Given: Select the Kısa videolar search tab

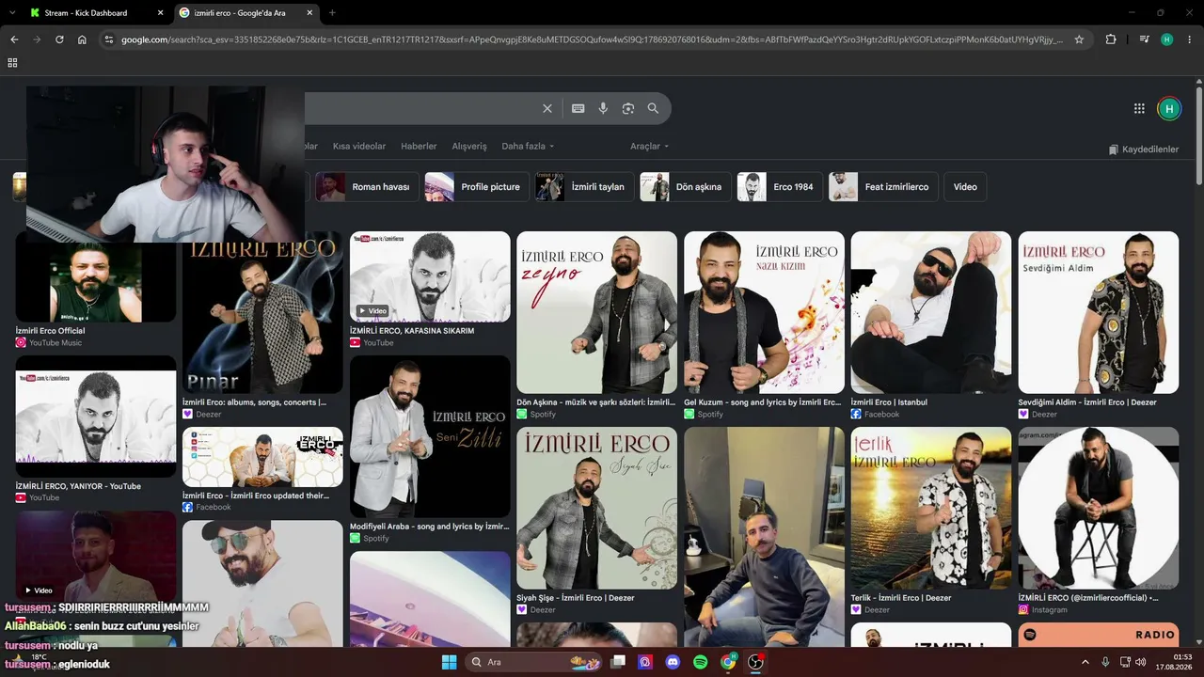Looking at the screenshot, I should click(x=359, y=147).
